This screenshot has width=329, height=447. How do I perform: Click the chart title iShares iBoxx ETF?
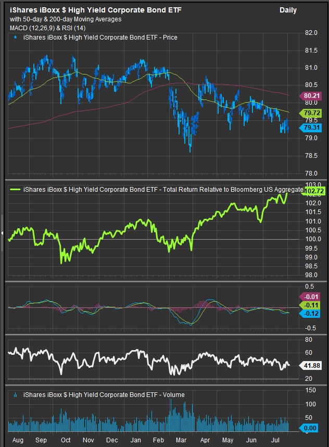pyautogui.click(x=95, y=10)
